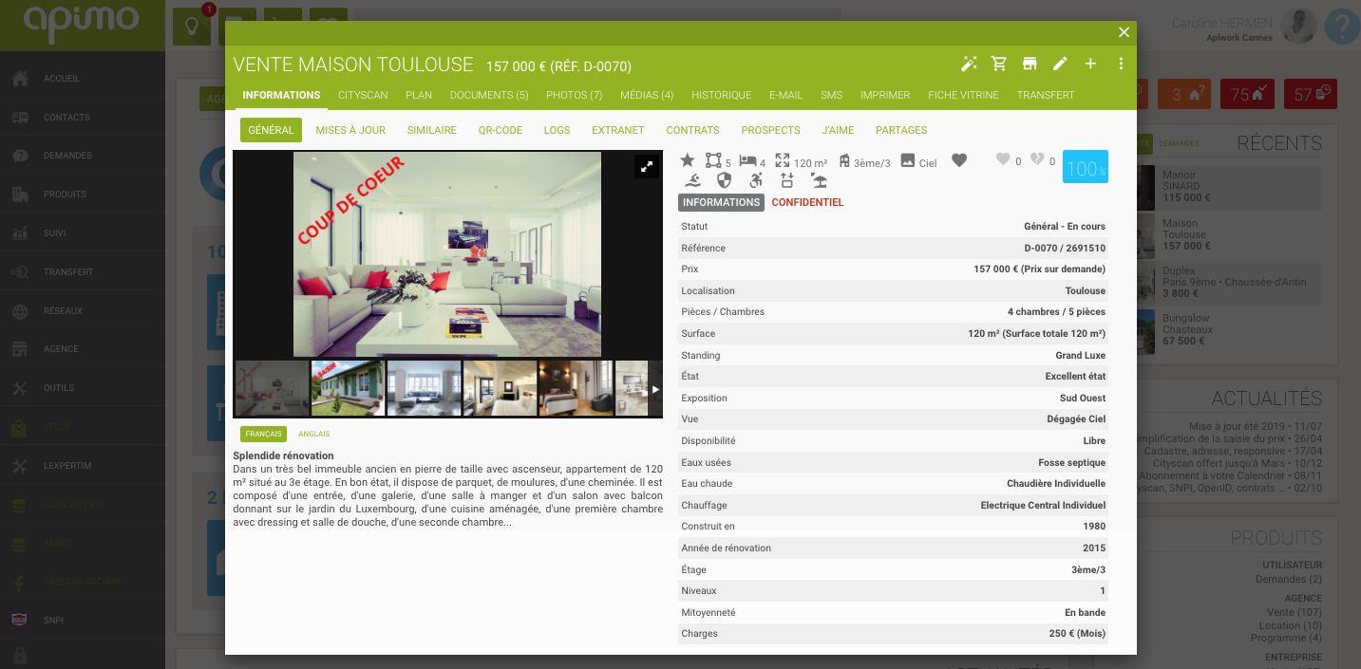This screenshot has width=1361, height=669.
Task: Click the storefront icon in header
Action: 1030,64
